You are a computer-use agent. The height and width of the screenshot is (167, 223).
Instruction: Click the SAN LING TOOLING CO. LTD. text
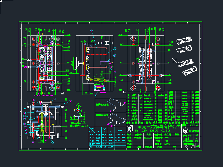pyautogui.click(x=152, y=130)
